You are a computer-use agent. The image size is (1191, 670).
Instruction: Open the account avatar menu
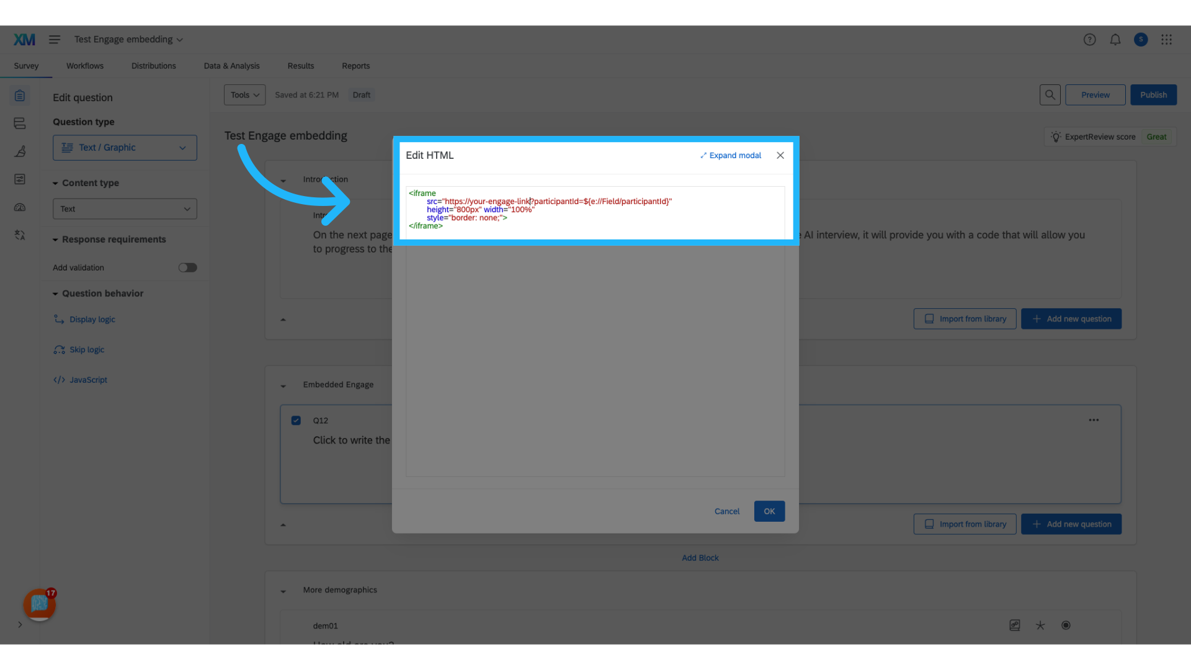(1141, 40)
